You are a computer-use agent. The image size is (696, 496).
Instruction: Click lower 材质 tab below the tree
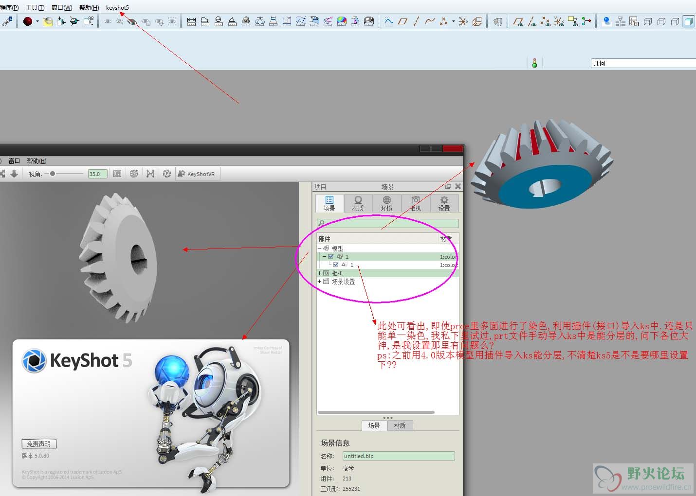pyautogui.click(x=400, y=425)
